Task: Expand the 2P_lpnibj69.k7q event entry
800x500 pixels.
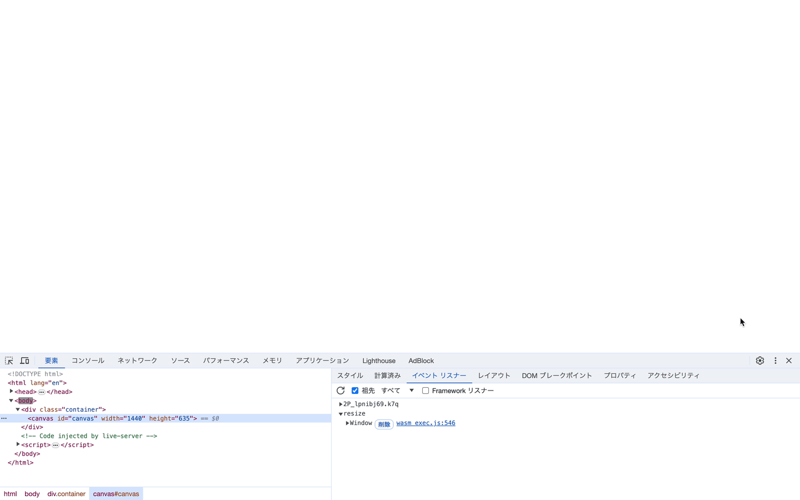Action: pyautogui.click(x=341, y=404)
